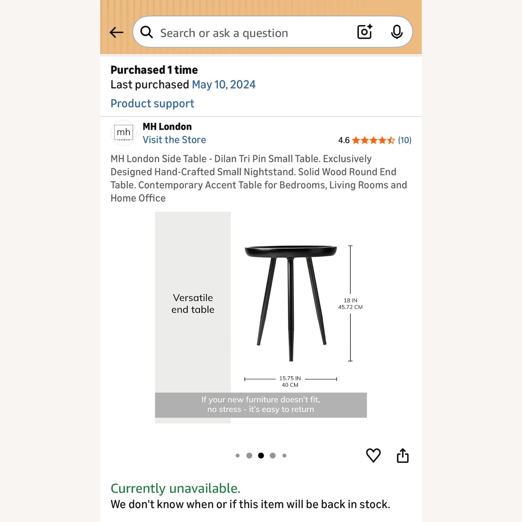Tap the MH London store logo
This screenshot has width=522, height=522.
(124, 133)
